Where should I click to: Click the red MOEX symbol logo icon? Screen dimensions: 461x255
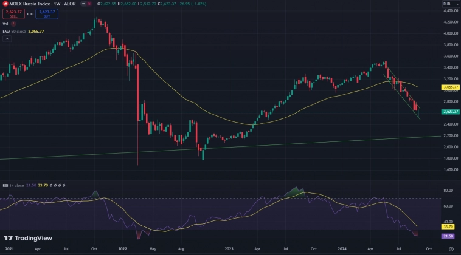(5, 4)
